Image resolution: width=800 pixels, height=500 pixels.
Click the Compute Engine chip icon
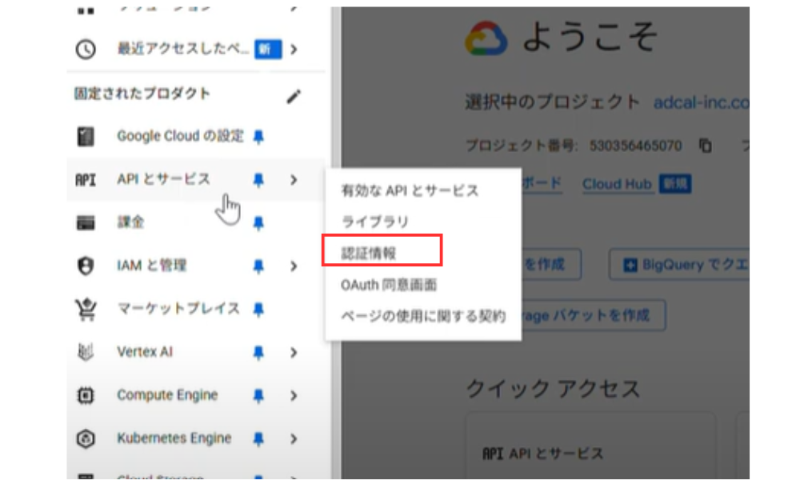coord(86,395)
